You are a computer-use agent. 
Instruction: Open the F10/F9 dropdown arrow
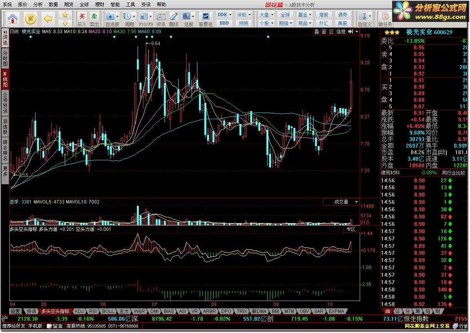(x=151, y=16)
